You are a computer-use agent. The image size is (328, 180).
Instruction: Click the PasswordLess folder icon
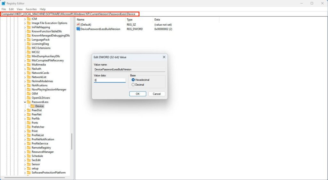[x=29, y=102]
